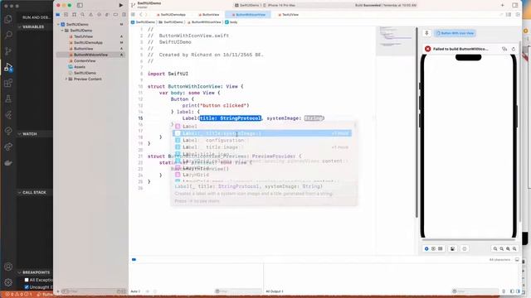
Task: Open preview device settings button
Action: tap(452, 248)
